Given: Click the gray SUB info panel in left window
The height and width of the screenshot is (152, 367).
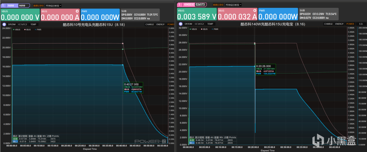Looking at the screenshot, I should point(140,15).
